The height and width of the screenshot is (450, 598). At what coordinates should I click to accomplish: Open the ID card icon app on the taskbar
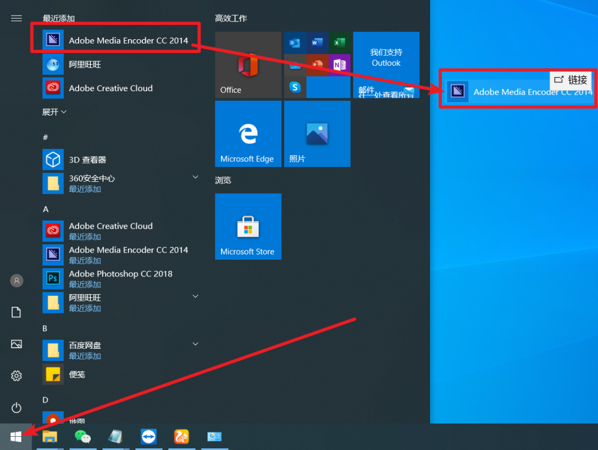(x=214, y=437)
